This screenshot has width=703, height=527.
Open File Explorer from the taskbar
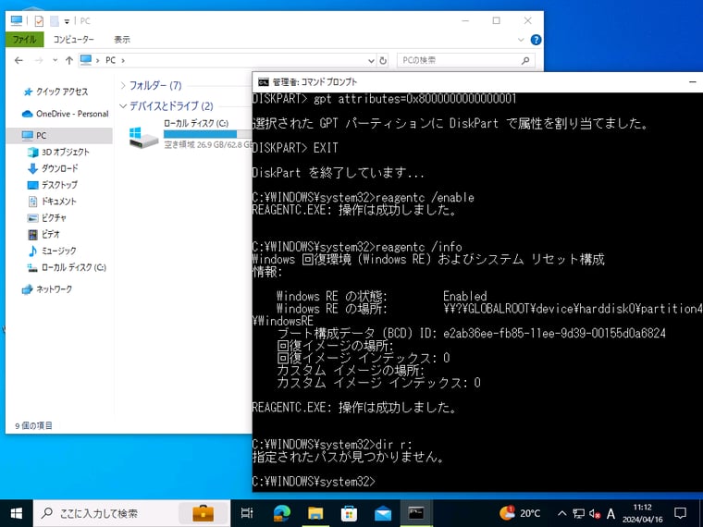tap(315, 513)
